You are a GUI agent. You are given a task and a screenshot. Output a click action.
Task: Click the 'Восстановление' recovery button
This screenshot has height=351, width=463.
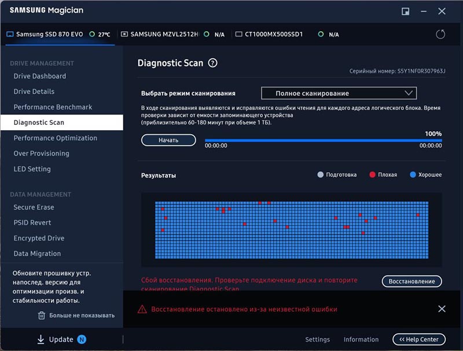(411, 282)
